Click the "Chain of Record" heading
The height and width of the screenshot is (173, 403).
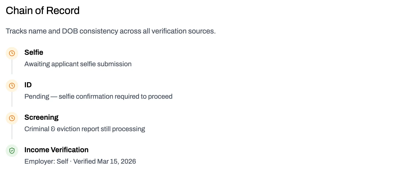click(43, 11)
